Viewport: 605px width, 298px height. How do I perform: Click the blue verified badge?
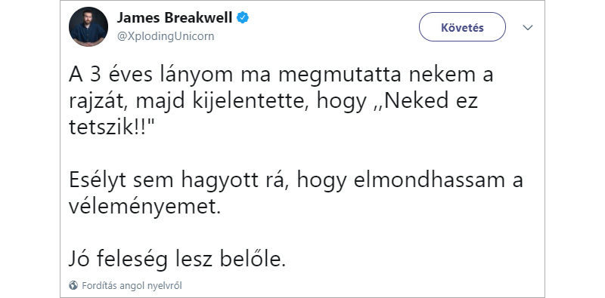coord(243,17)
